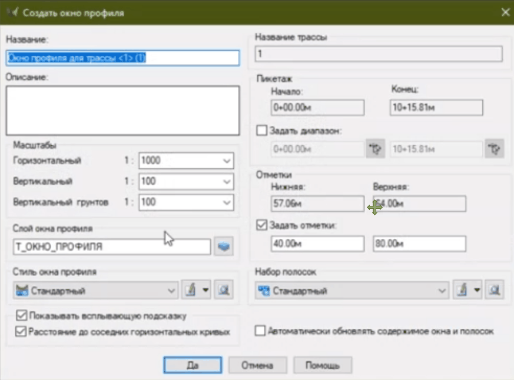This screenshot has width=514, height=380.
Task: Click preview magnifier icon for Набор полосок
Action: coord(495,290)
